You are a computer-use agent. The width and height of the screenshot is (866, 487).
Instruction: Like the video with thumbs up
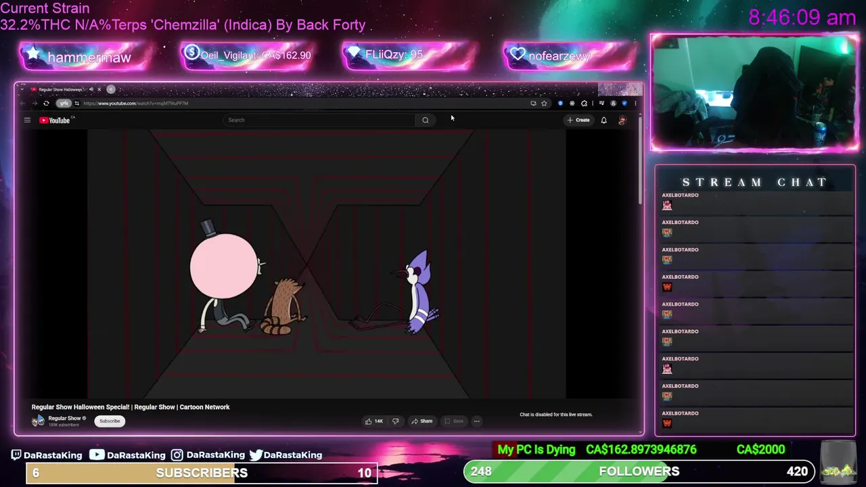point(373,421)
